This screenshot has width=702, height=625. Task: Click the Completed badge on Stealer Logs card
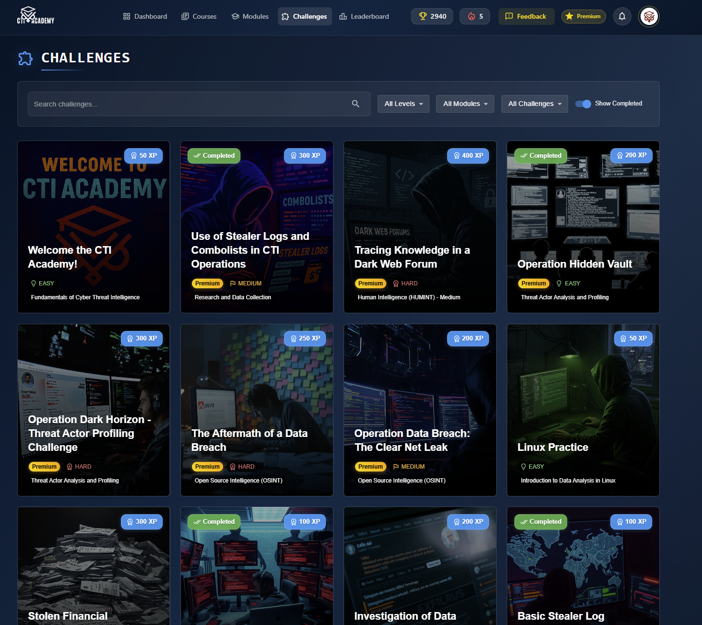point(214,155)
